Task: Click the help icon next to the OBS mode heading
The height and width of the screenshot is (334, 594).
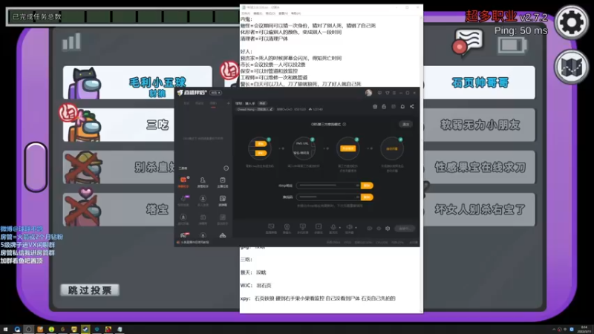Action: (344, 124)
